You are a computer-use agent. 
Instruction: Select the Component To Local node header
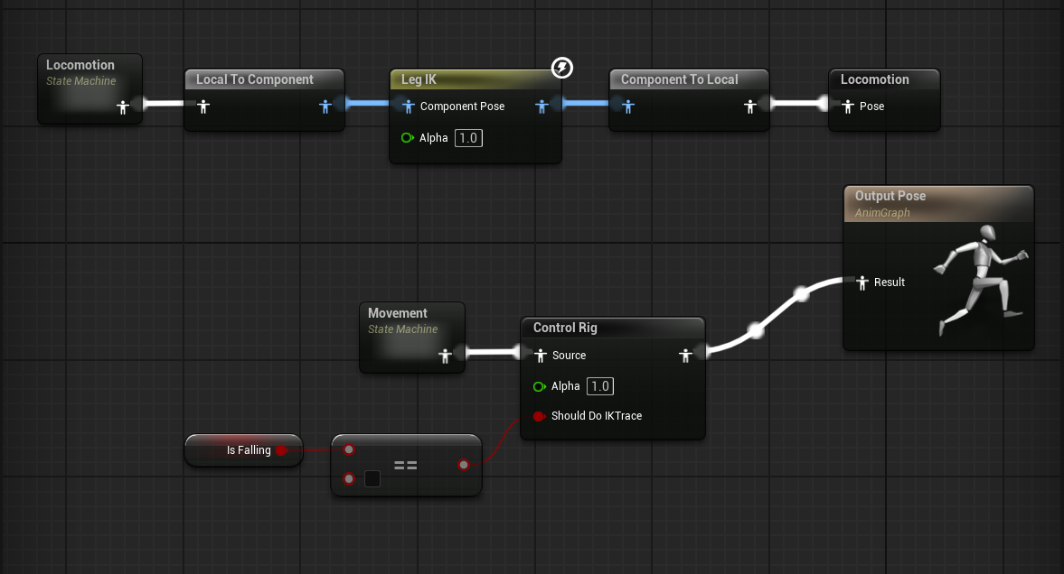tap(689, 79)
